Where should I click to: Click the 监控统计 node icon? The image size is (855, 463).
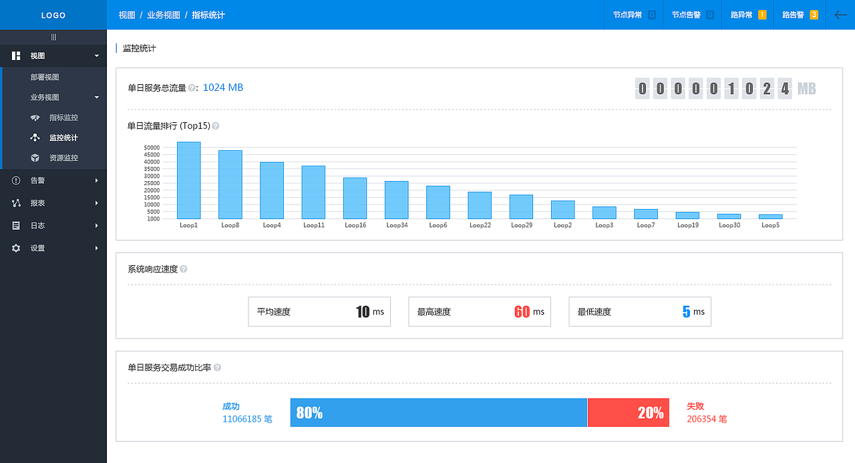click(35, 138)
